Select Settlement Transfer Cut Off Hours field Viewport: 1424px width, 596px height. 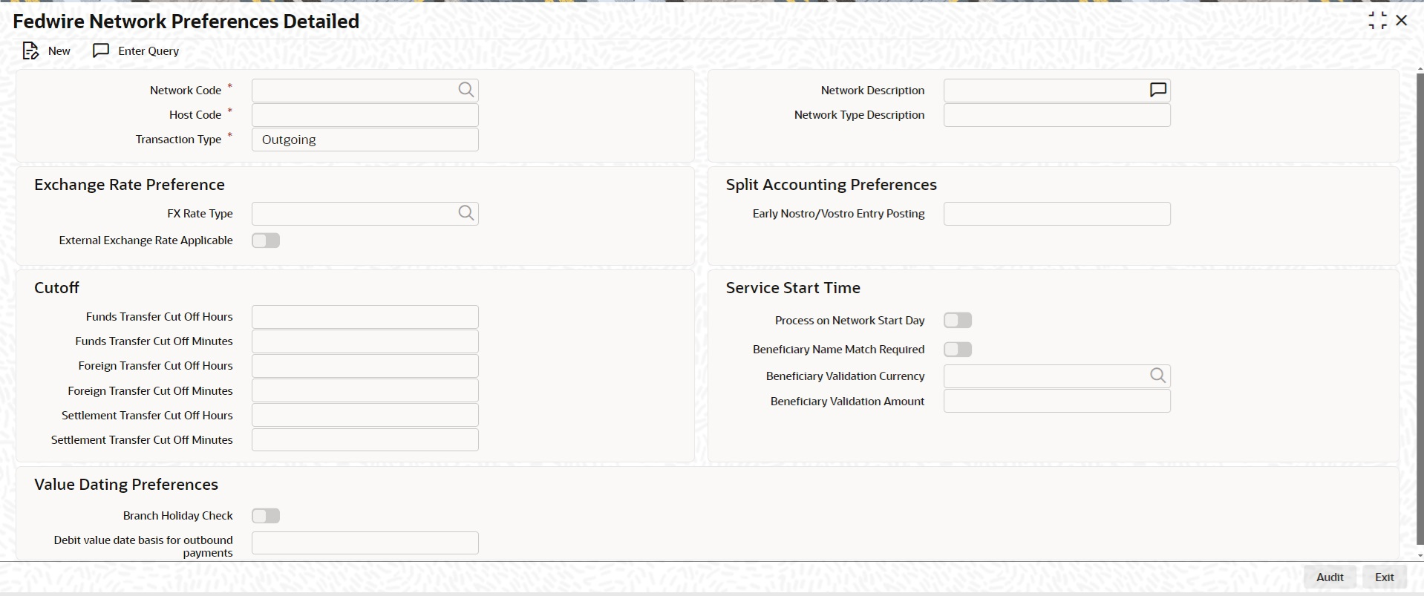(x=365, y=415)
